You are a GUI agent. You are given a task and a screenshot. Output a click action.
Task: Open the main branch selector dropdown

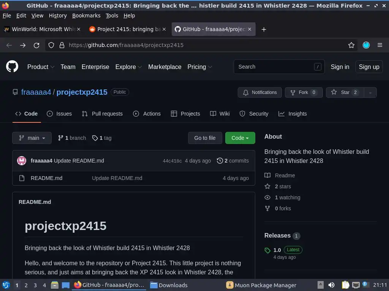click(x=32, y=138)
